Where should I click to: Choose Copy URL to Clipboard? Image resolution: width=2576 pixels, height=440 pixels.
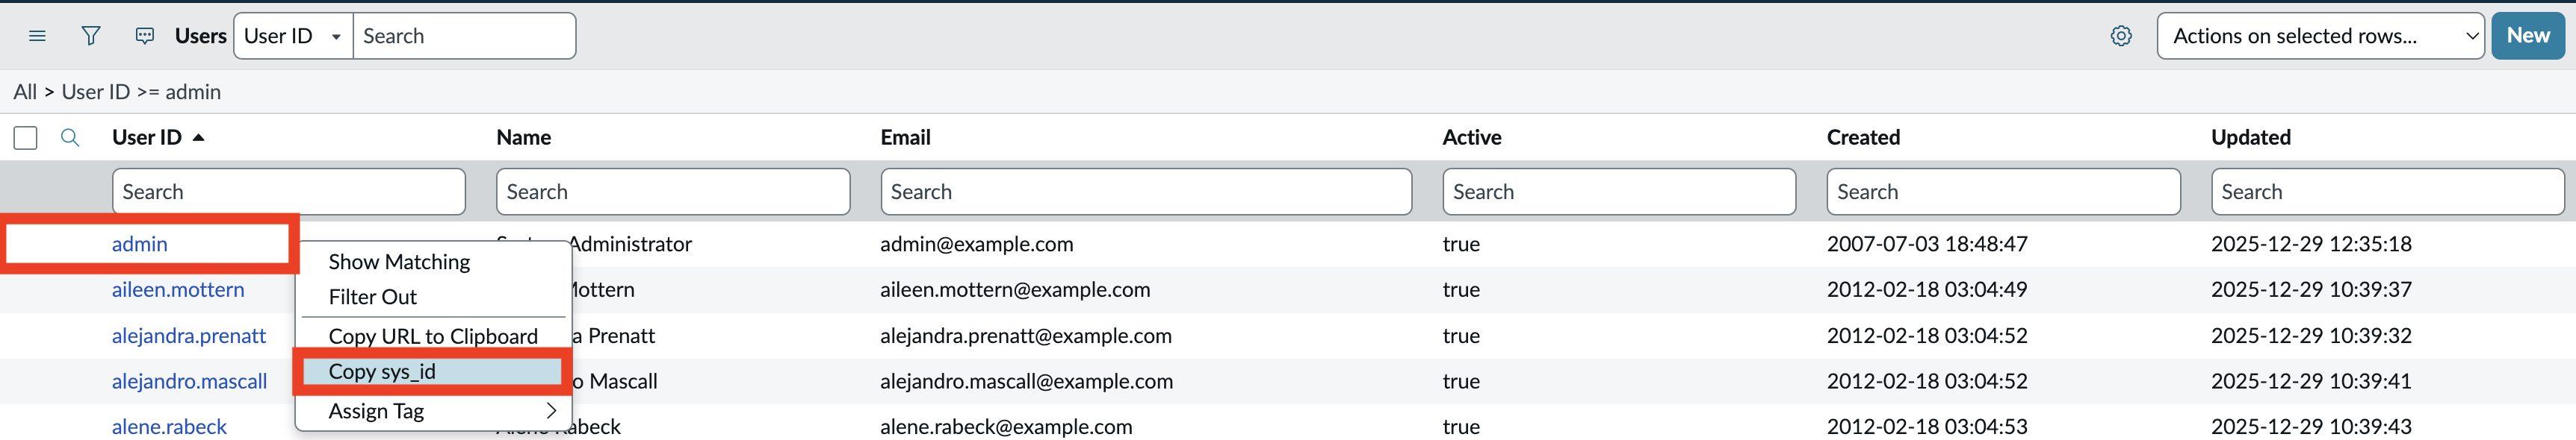click(433, 336)
